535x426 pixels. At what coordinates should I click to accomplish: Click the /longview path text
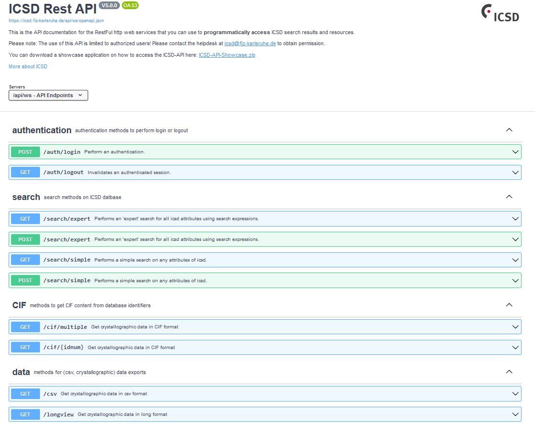click(x=59, y=414)
